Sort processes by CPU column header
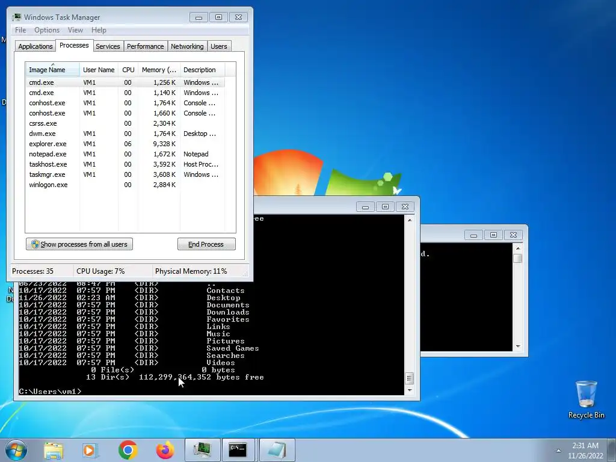 129,70
